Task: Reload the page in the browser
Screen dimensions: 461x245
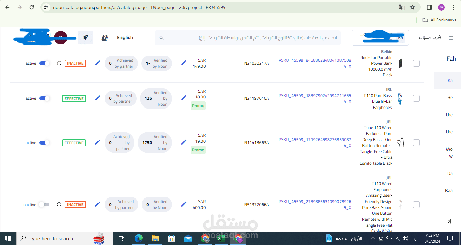Action: (32, 7)
